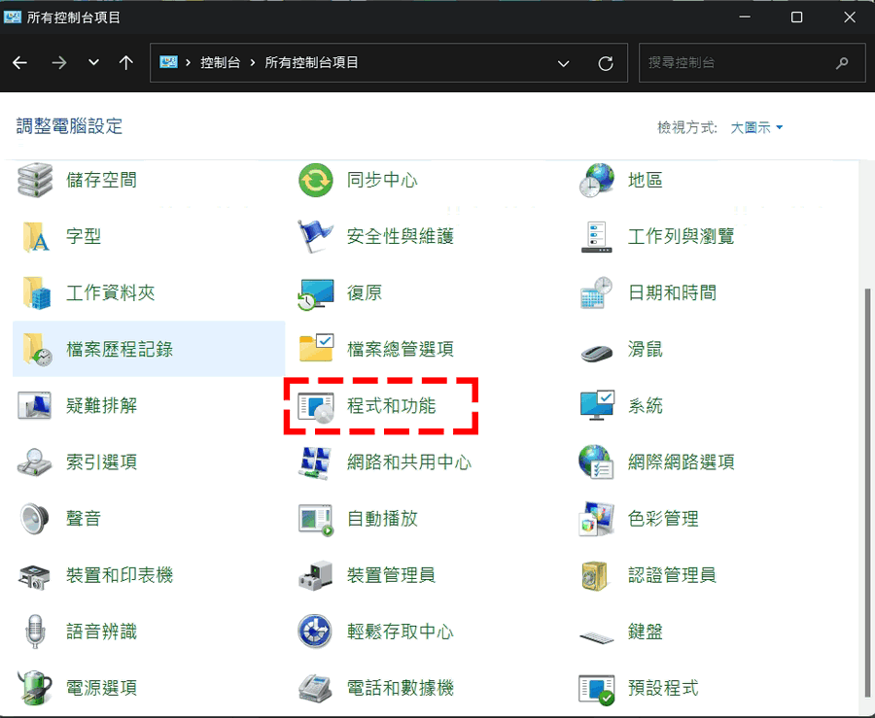
Task: Open the 聲音 speaker icon
Action: coord(36,519)
